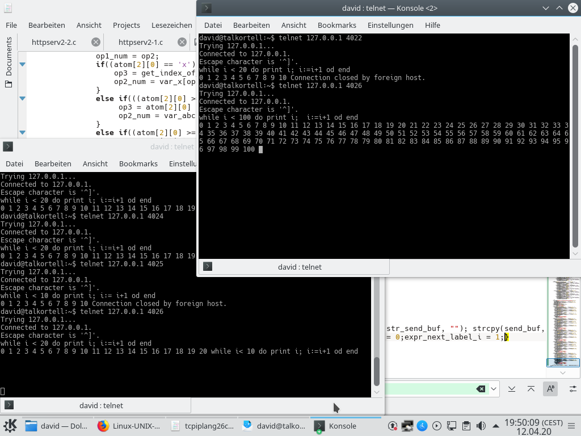
Task: Show hidden system tray icons
Action: click(x=496, y=426)
